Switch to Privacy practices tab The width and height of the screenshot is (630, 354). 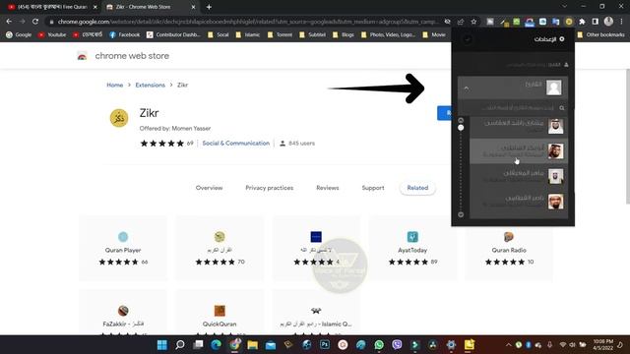point(269,188)
